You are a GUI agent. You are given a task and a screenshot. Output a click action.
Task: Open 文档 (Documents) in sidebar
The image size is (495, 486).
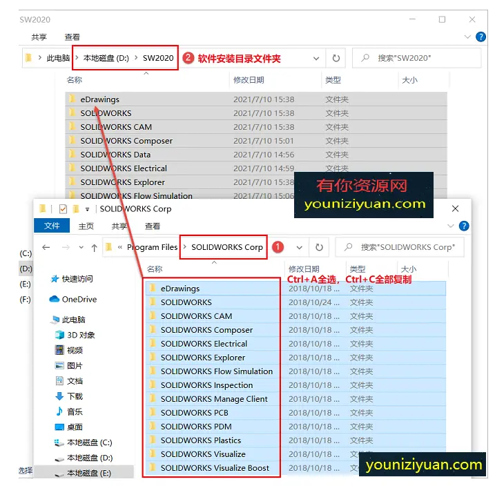(69, 381)
